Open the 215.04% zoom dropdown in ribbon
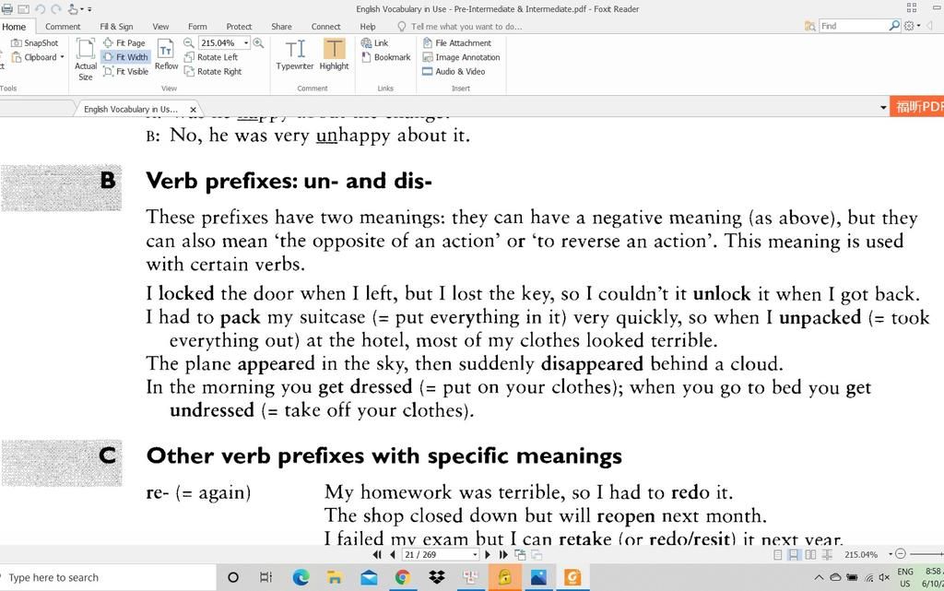The image size is (944, 591). point(245,43)
